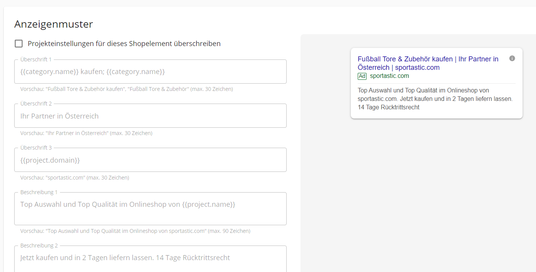Click the 'Ihr Partner in Österreich' preview hint

coord(86,133)
